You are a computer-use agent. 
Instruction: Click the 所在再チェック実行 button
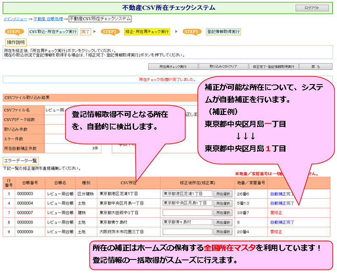(173, 67)
